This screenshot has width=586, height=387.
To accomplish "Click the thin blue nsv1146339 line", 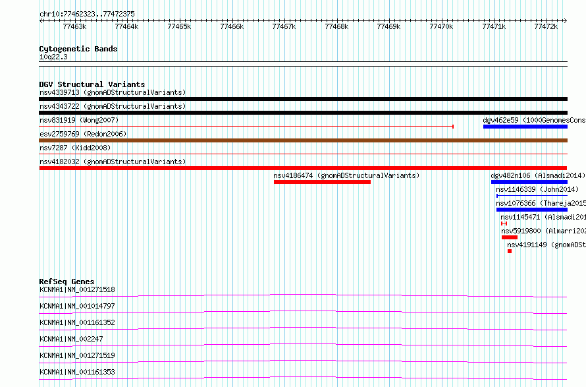I will [x=532, y=196].
